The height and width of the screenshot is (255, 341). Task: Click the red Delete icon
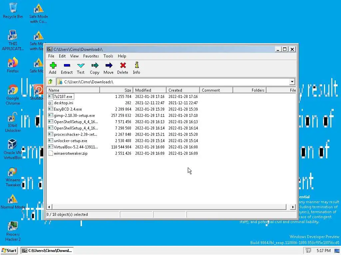[x=123, y=65]
